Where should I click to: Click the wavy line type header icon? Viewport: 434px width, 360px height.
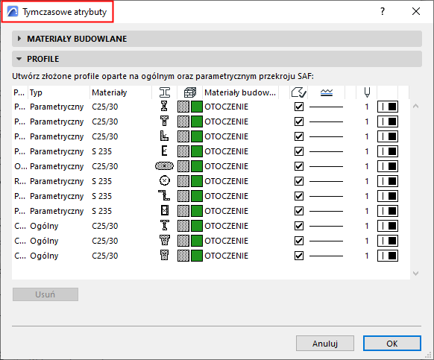tap(327, 92)
